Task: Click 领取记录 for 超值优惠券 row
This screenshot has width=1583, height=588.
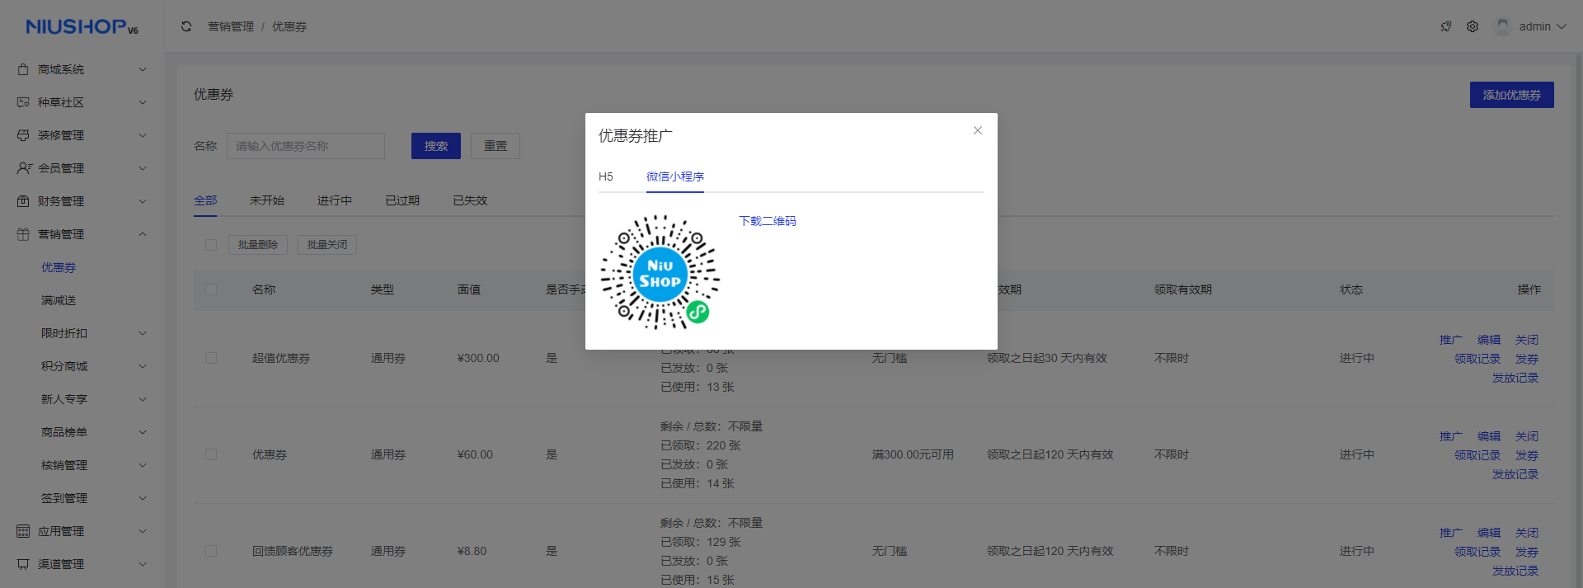Action: [1477, 359]
